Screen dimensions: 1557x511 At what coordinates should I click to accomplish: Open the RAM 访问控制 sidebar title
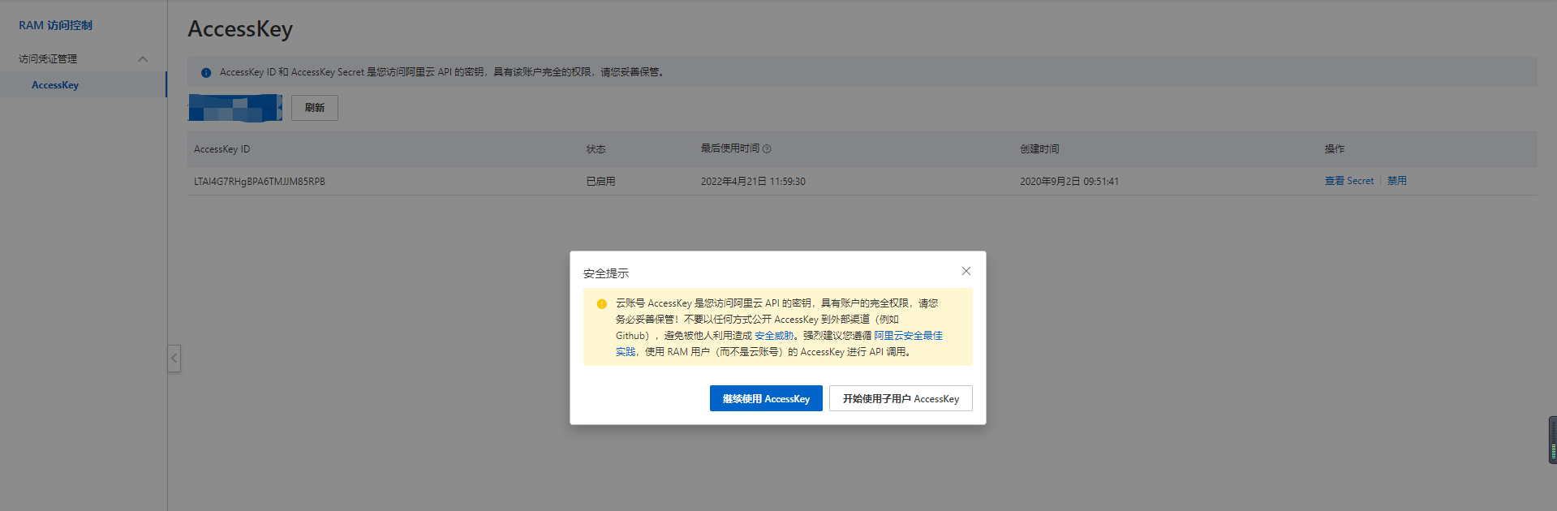coord(55,25)
